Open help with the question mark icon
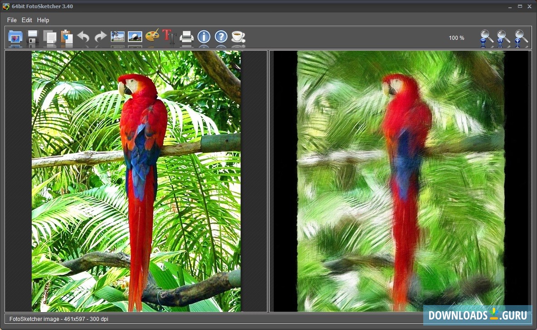The width and height of the screenshot is (537, 330). [x=221, y=37]
